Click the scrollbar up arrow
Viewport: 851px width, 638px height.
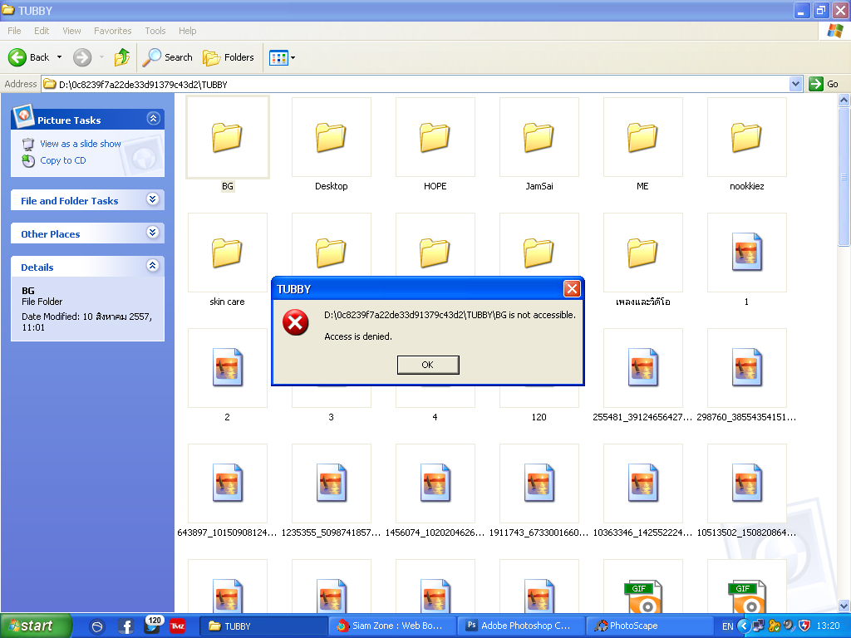point(844,101)
